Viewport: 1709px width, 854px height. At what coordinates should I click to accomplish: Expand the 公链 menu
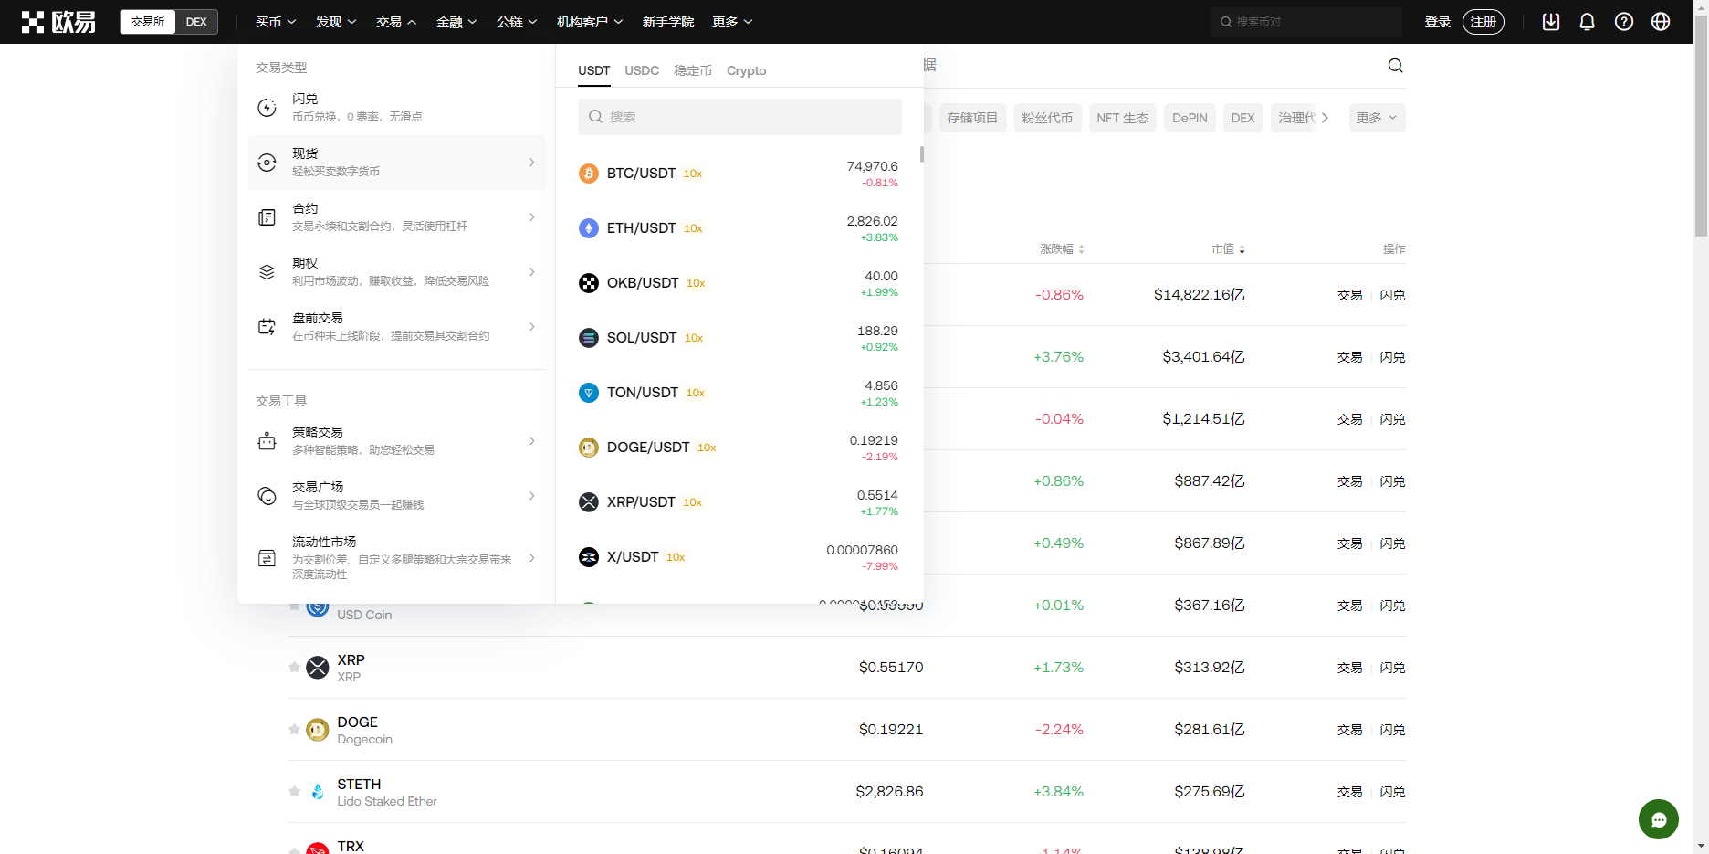point(517,22)
